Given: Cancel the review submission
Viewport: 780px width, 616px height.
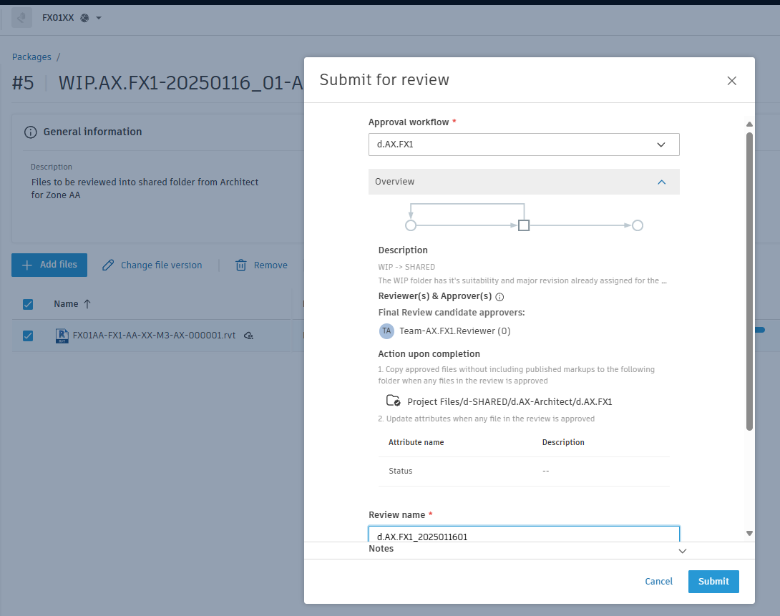Looking at the screenshot, I should tap(658, 581).
